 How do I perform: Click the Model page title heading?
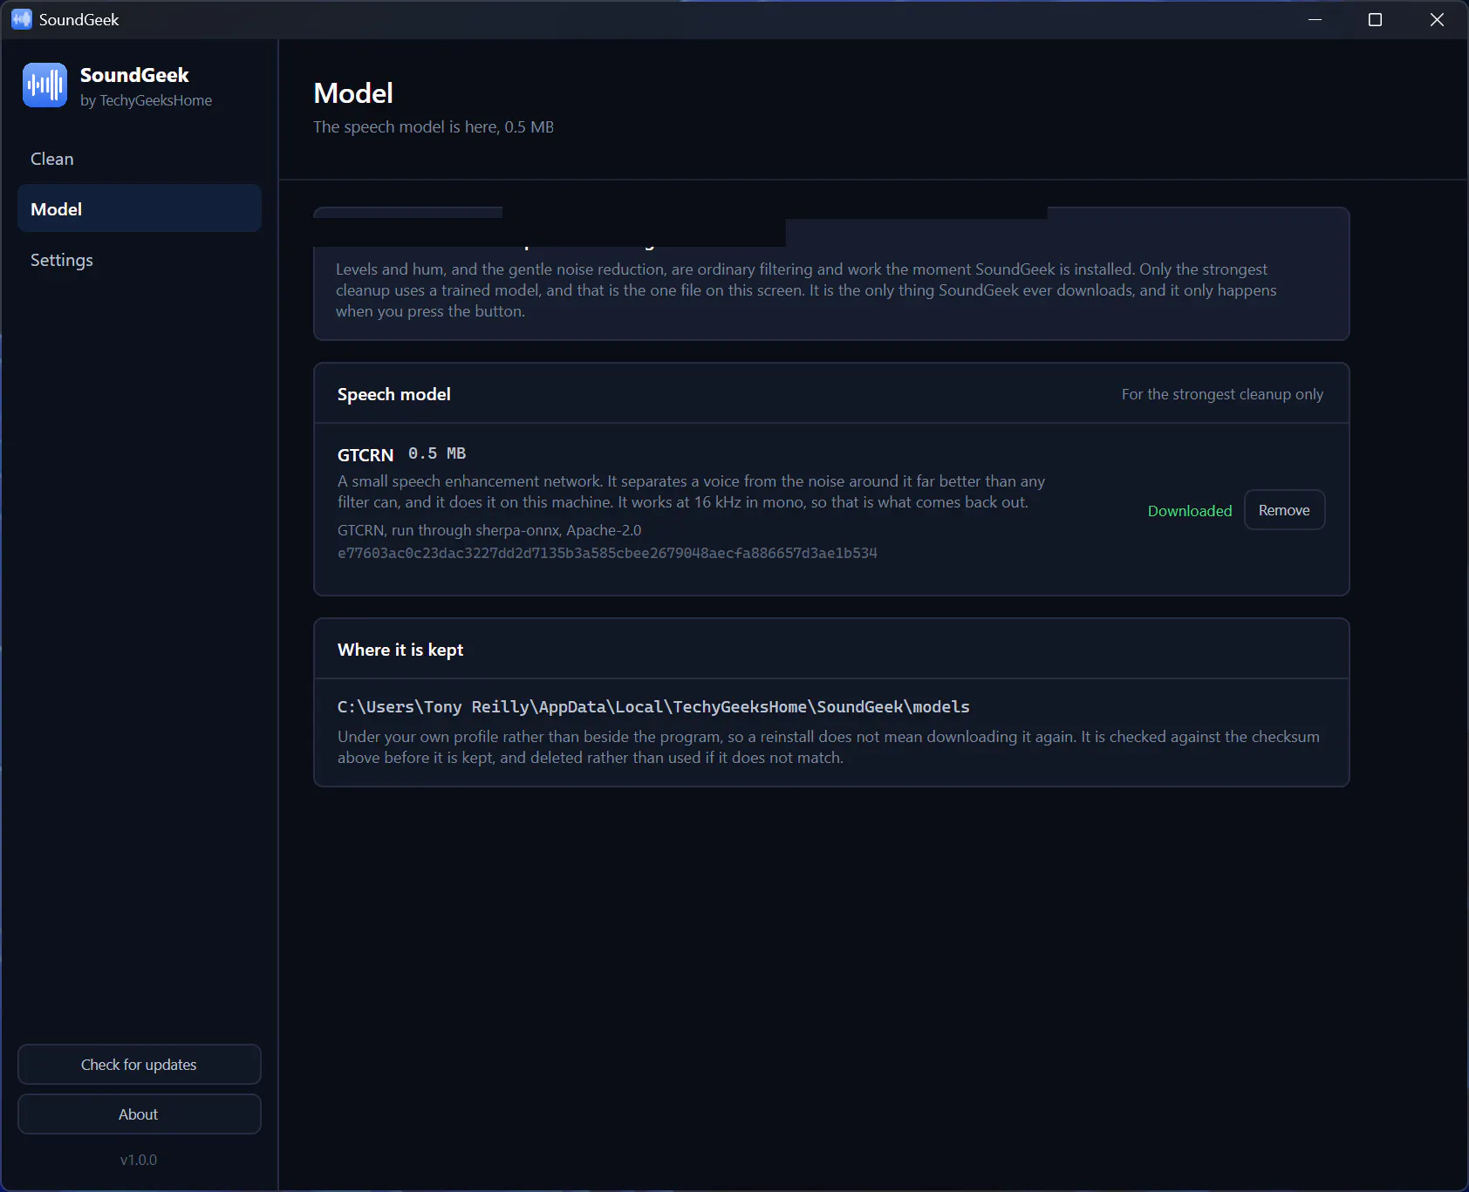[x=353, y=93]
